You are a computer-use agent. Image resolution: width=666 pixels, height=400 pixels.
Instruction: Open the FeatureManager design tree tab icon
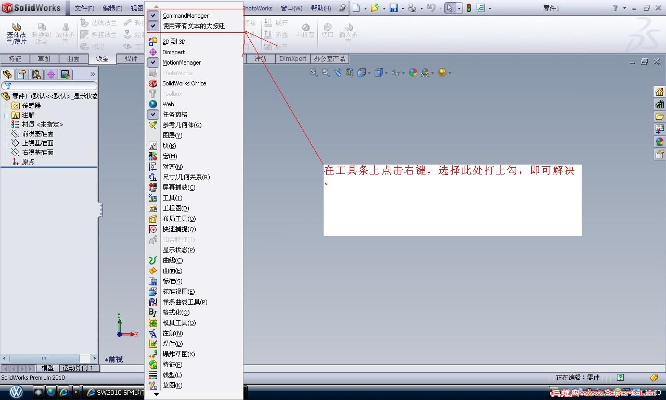pyautogui.click(x=7, y=74)
